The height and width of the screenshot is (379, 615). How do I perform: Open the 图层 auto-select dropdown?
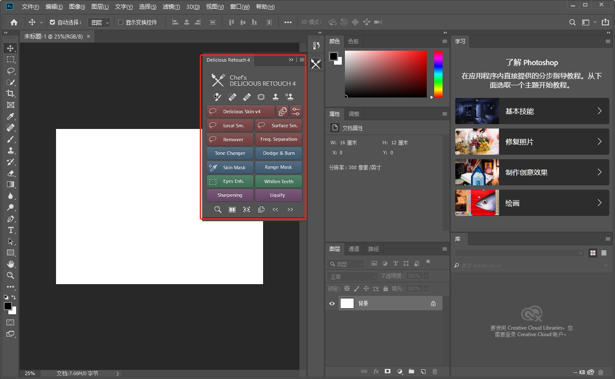pyautogui.click(x=99, y=22)
